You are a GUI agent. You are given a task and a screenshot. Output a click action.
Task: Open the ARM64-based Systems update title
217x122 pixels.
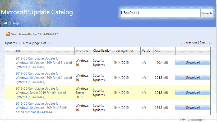click(42, 108)
